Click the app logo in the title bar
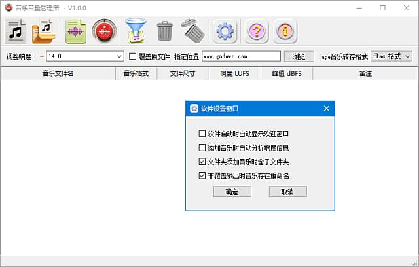Screen dimensions: 419x267 (x=9, y=8)
